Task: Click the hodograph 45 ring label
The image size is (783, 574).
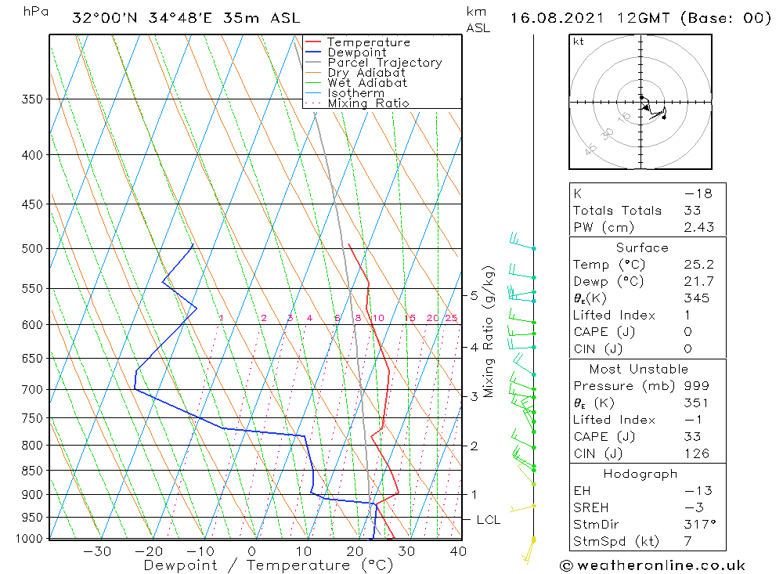Action: click(590, 149)
